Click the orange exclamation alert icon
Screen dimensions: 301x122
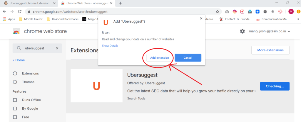point(299,12)
